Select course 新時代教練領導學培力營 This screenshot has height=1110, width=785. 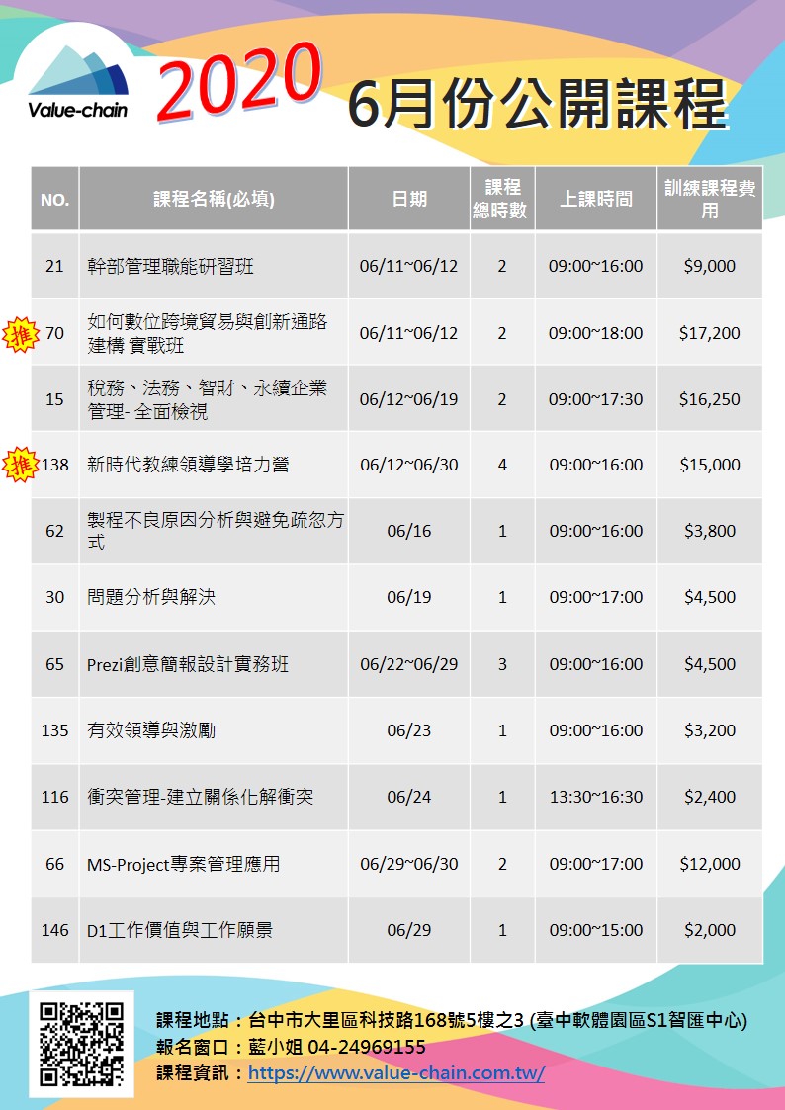(x=188, y=465)
